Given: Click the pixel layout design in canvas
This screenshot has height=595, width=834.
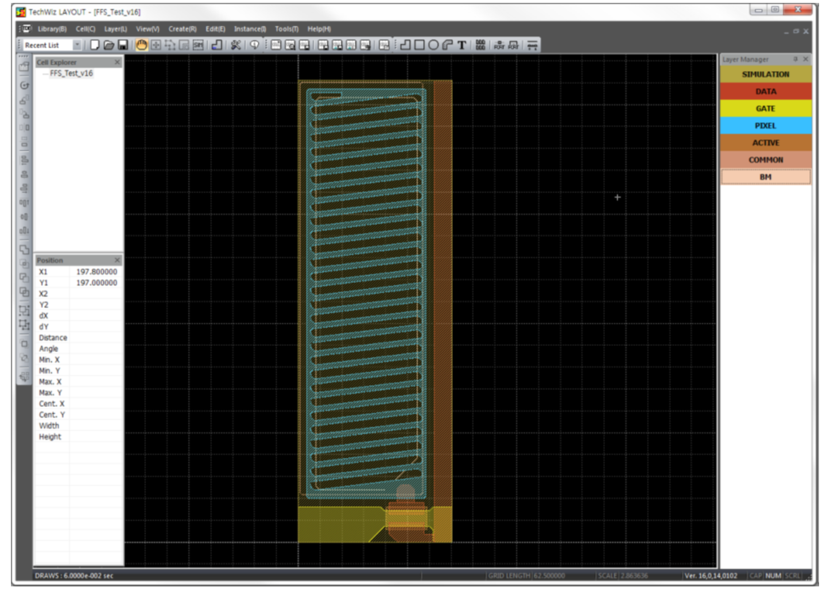Looking at the screenshot, I should point(375,311).
